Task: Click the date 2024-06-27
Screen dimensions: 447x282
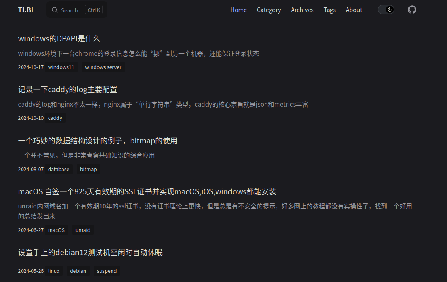Action: pyautogui.click(x=31, y=230)
